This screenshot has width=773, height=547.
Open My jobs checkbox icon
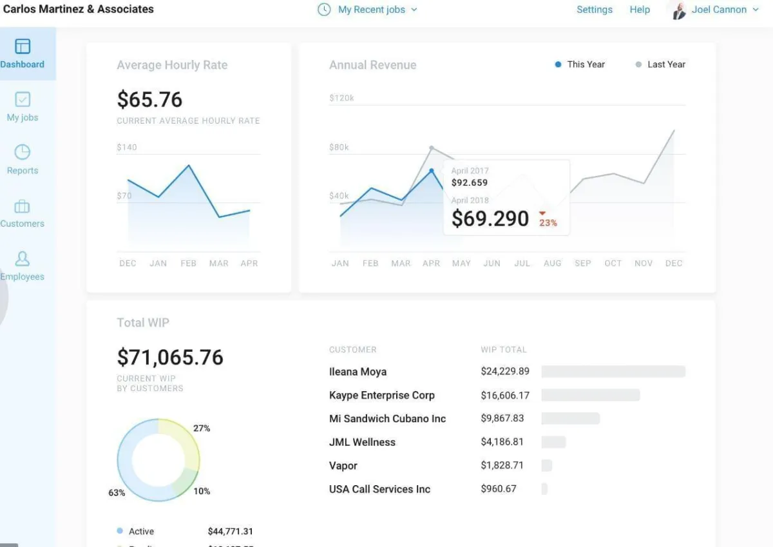(x=23, y=99)
